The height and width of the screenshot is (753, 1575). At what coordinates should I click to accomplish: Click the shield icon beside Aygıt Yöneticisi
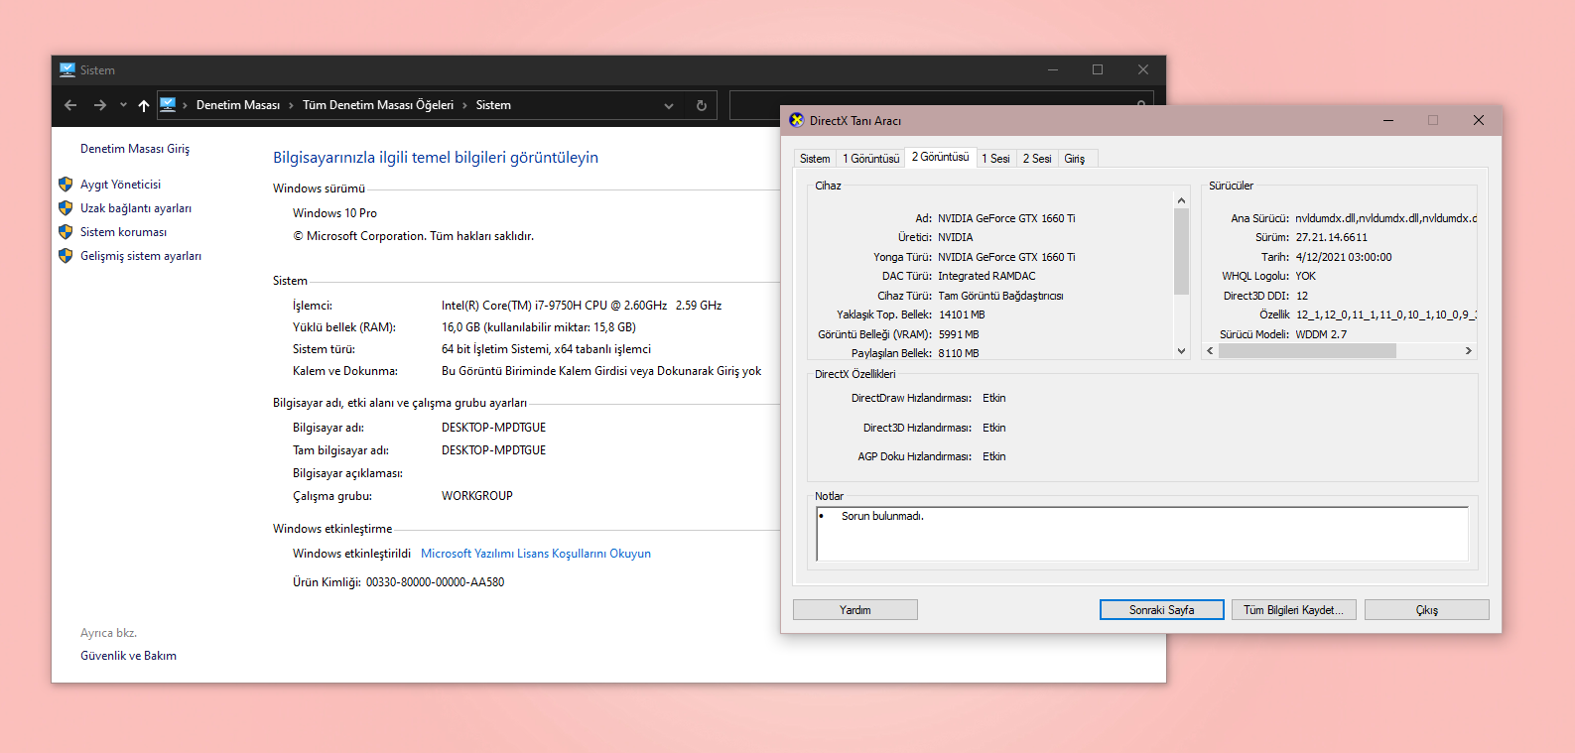[66, 185]
